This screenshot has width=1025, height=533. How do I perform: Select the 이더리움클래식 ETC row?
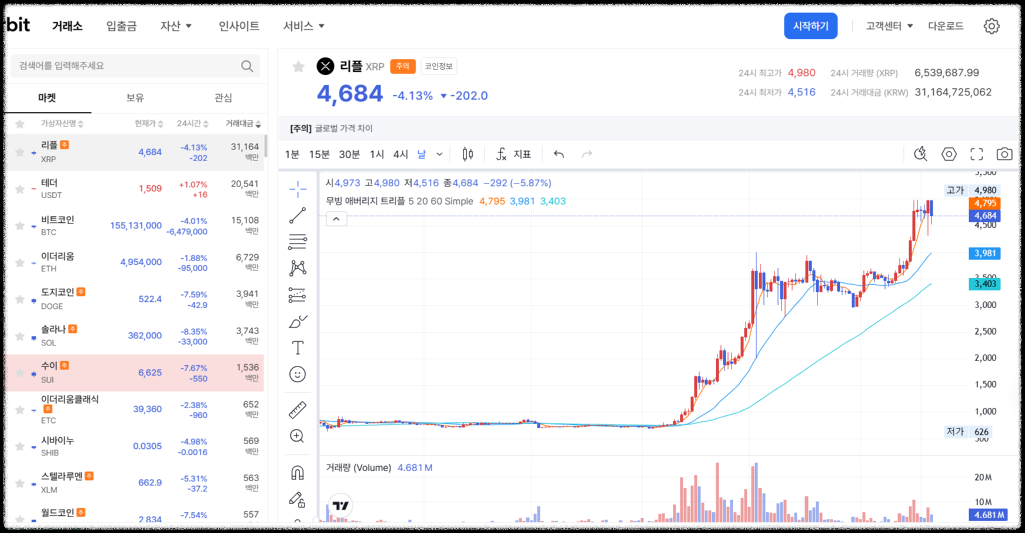point(134,409)
